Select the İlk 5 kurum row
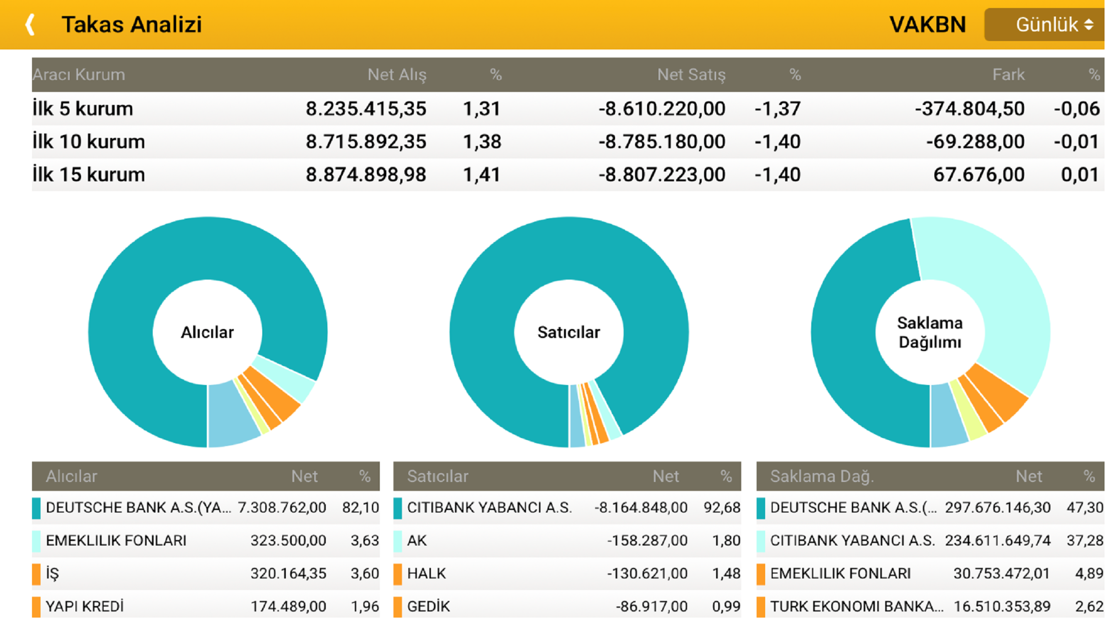The height and width of the screenshot is (621, 1105). [568, 108]
